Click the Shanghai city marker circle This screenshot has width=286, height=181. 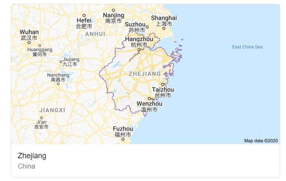(164, 28)
